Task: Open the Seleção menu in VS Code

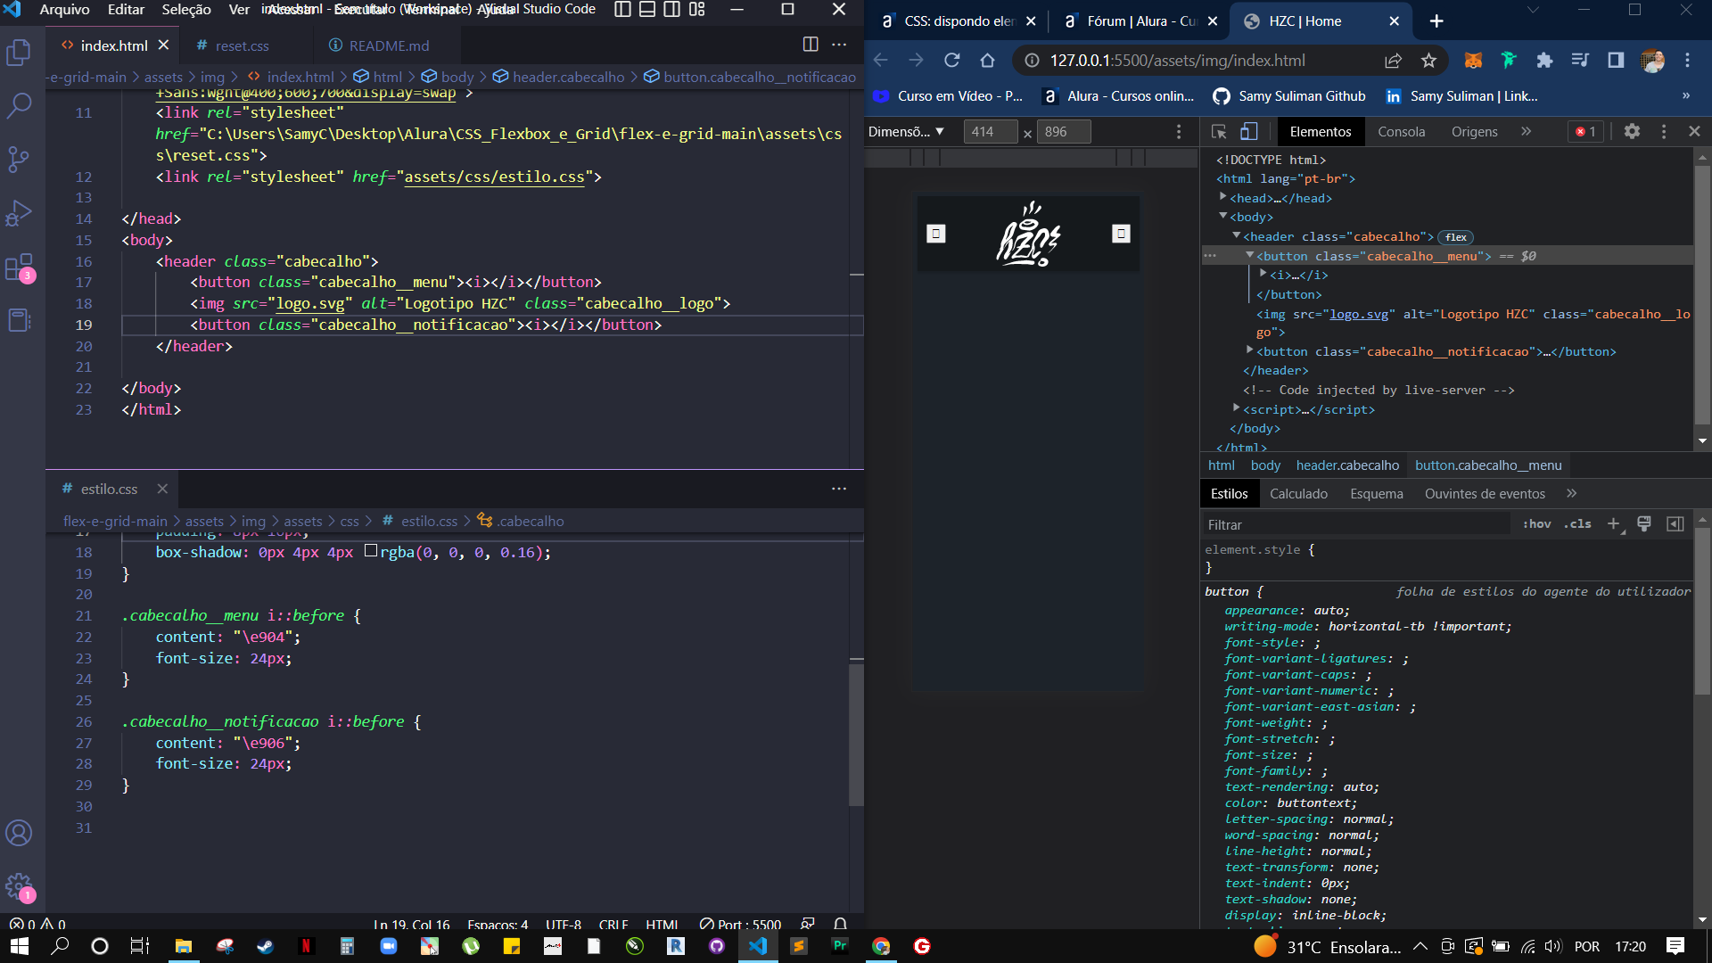Action: [186, 10]
